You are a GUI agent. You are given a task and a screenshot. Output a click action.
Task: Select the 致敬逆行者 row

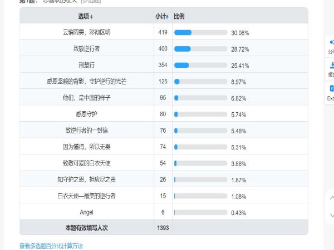(164, 48)
